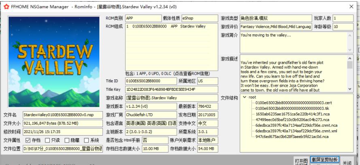
Task: Click the Html手册 field showing 否
Action: click(x=155, y=140)
